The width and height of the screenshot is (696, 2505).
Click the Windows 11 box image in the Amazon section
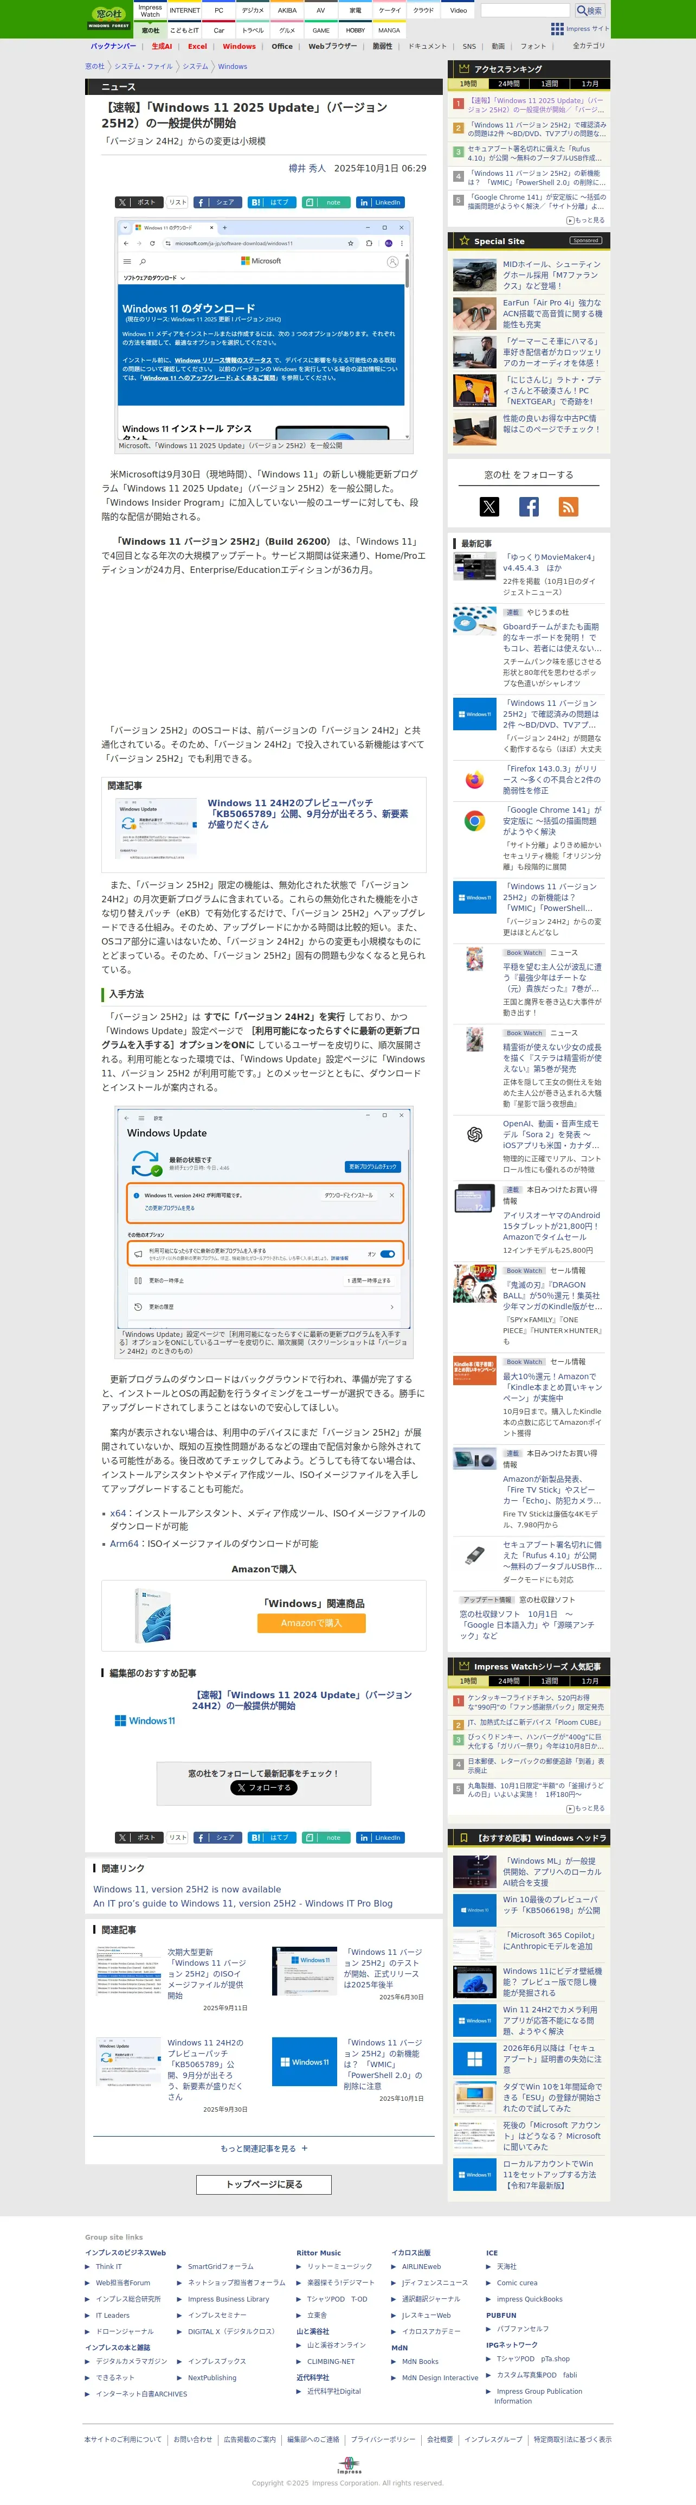[153, 1615]
